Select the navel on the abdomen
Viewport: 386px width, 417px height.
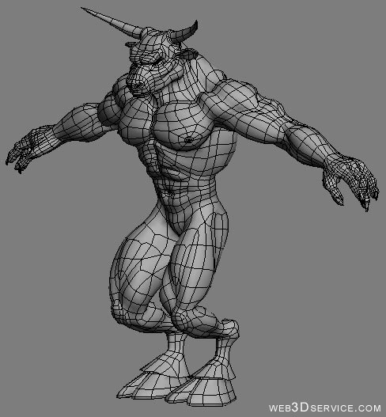[x=168, y=192]
